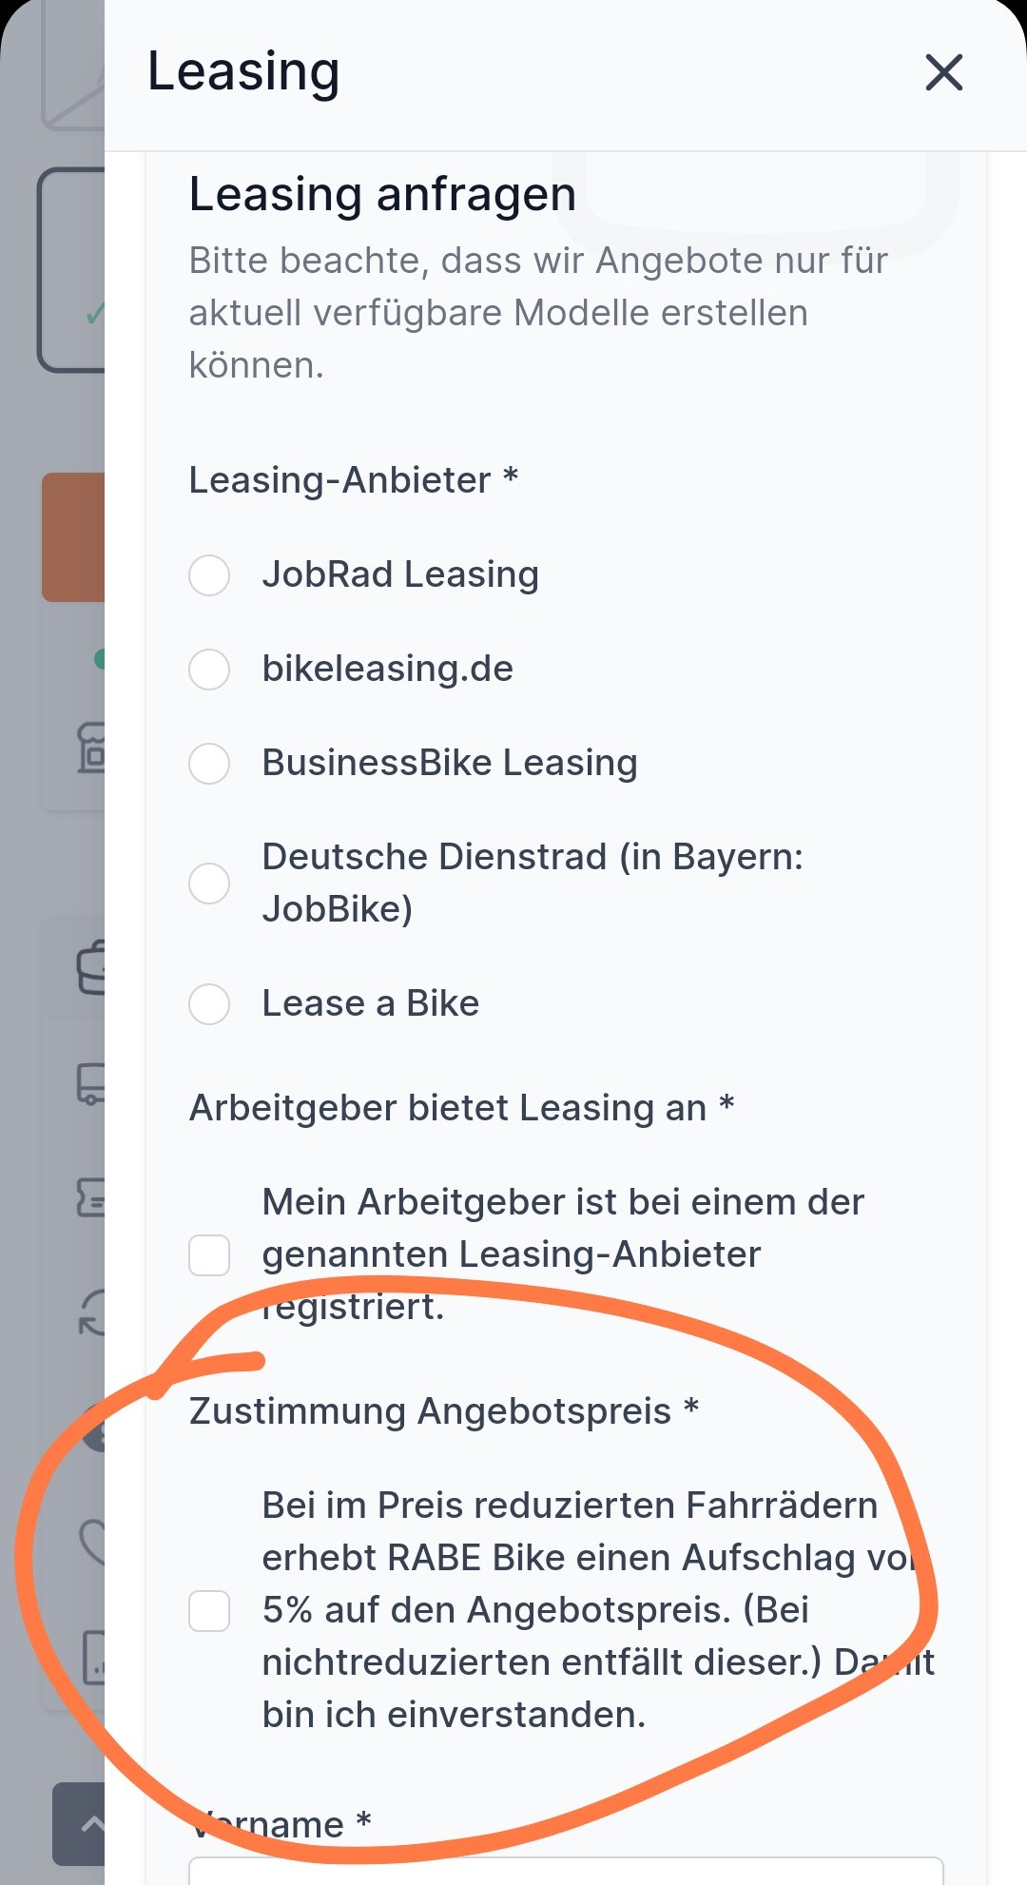Click the Vorname input field
Screen dimensions: 1027x1885
[x=566, y=1872]
